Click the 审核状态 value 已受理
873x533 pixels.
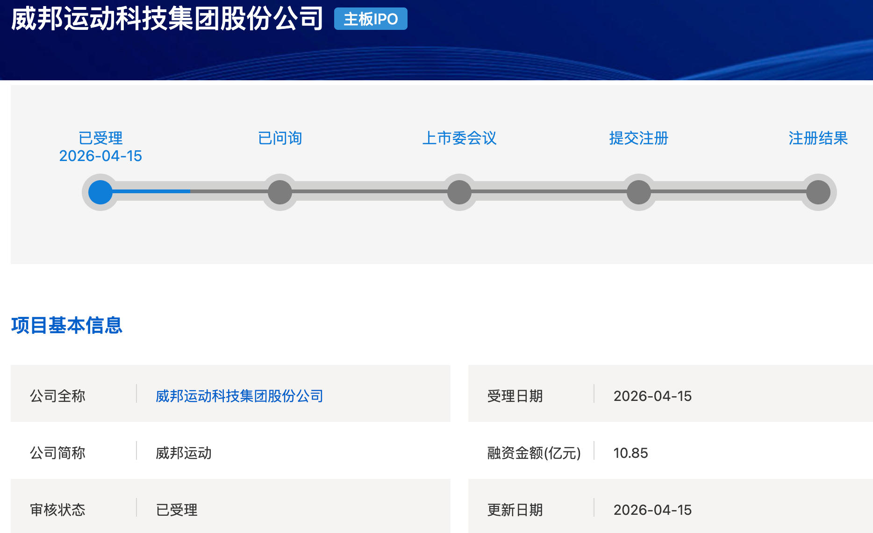(177, 510)
